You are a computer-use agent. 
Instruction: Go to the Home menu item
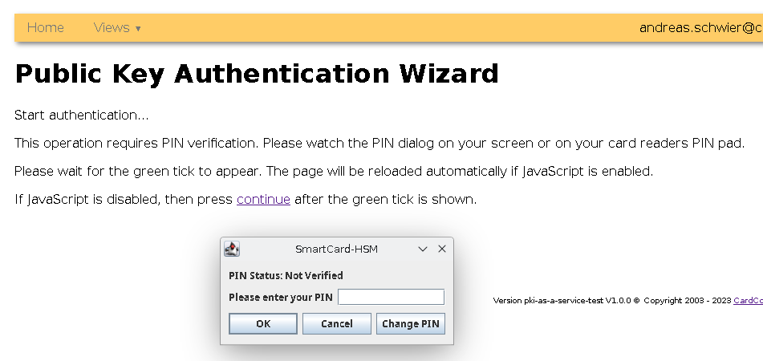coord(46,28)
